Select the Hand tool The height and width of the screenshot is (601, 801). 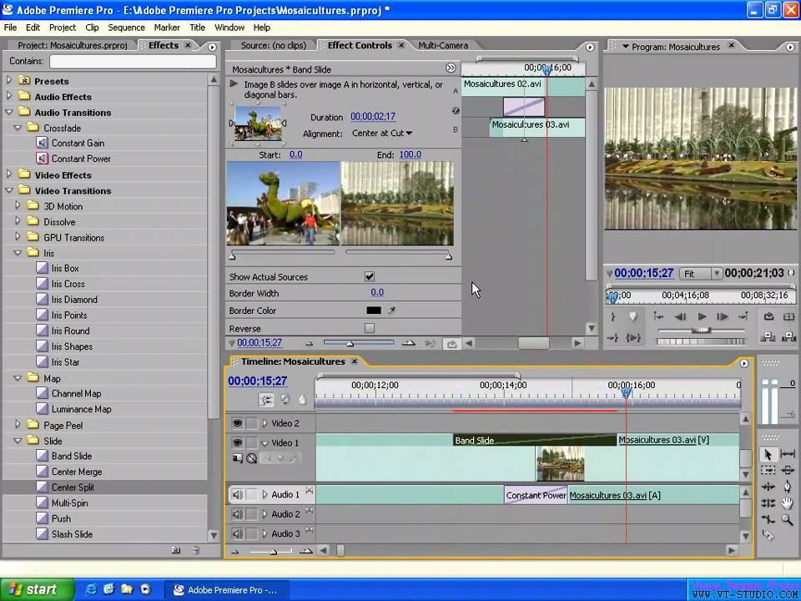(788, 503)
